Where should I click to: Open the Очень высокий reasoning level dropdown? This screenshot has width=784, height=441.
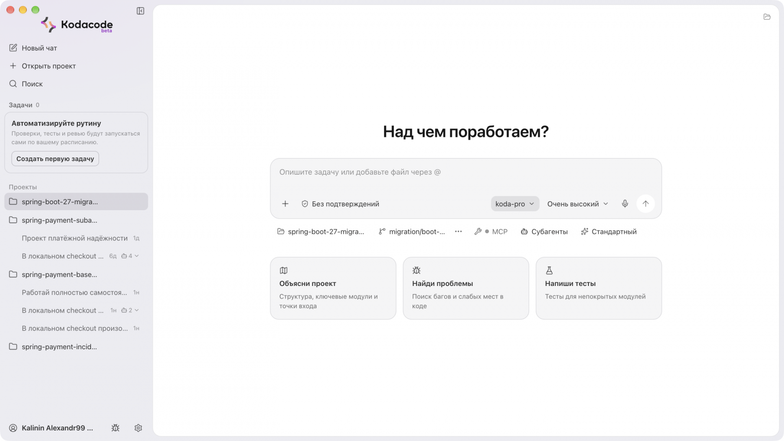point(578,204)
